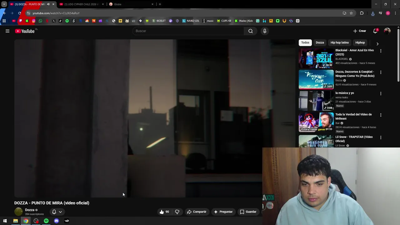The image size is (400, 225).
Task: Click the page vertical scrollbar
Action: point(398,55)
